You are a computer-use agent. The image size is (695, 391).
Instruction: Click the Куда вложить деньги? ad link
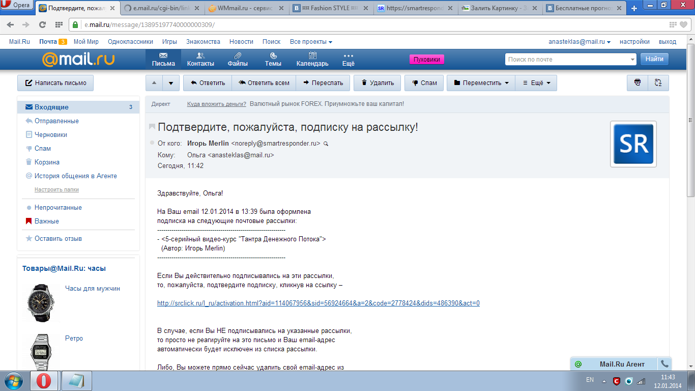pyautogui.click(x=217, y=104)
